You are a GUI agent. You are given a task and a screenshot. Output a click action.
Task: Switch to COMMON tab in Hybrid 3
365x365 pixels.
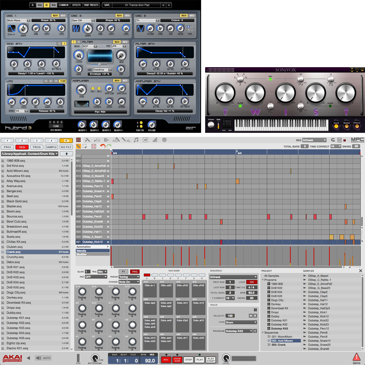tap(64, 5)
